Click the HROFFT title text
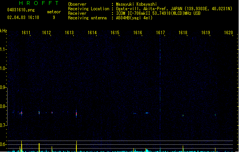Screen dimensions: 239x152 (x=39, y=3)
